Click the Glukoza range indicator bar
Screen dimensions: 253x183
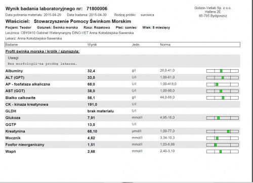pos(223,118)
